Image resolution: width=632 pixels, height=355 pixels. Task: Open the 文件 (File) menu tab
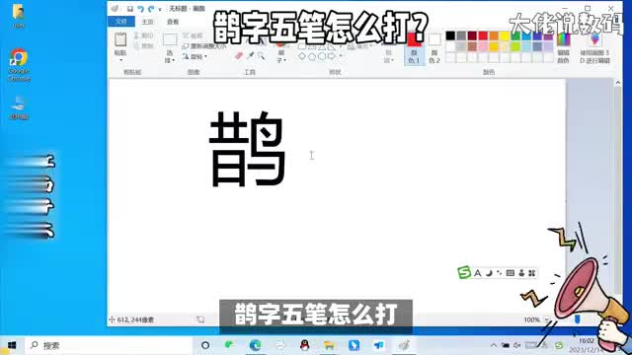[x=120, y=22]
